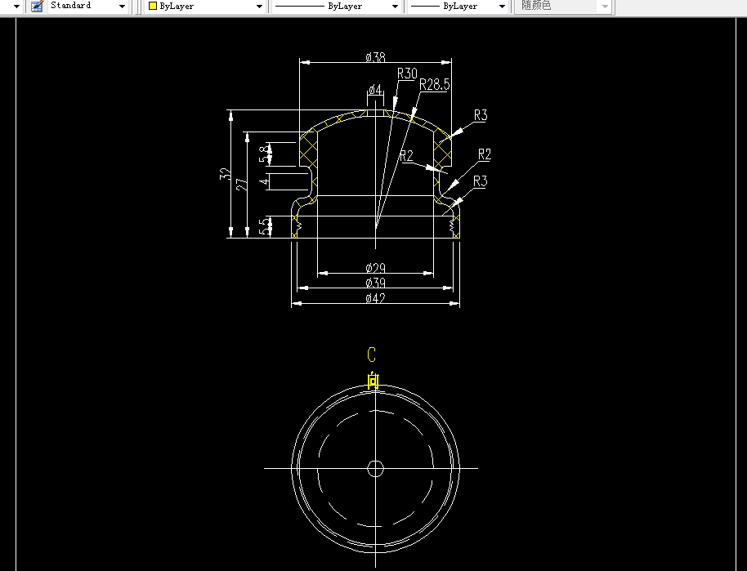The width and height of the screenshot is (747, 571).
Task: Open the color control ByLayer dropdown
Action: click(x=259, y=7)
